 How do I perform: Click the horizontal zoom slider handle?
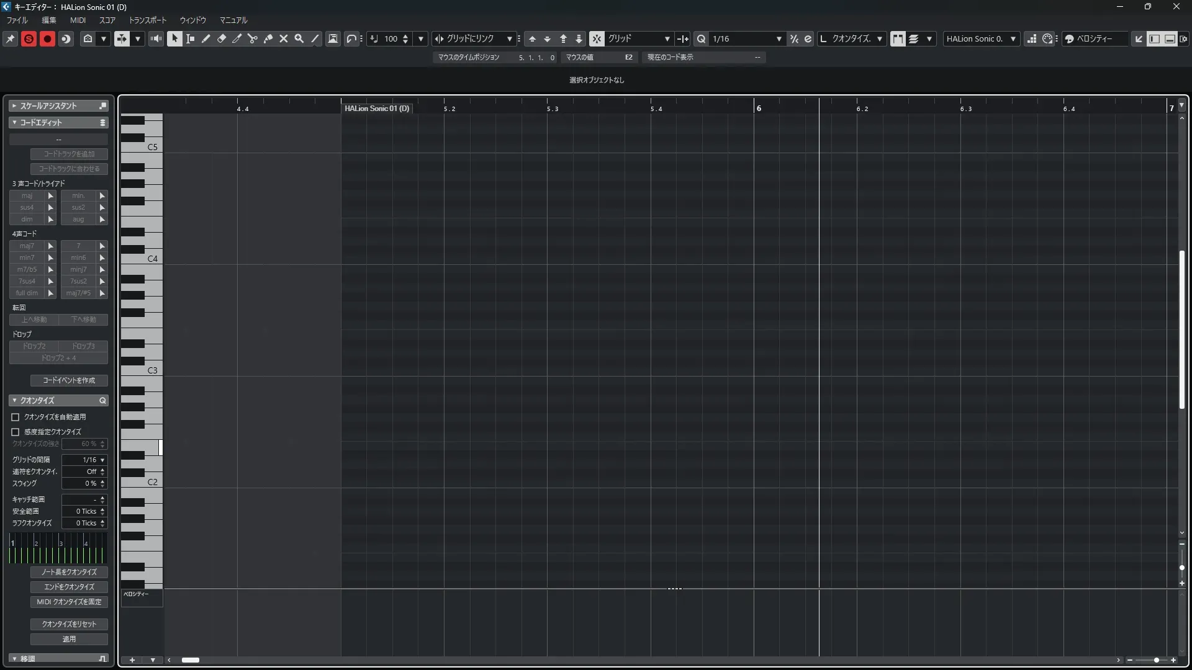[1156, 660]
